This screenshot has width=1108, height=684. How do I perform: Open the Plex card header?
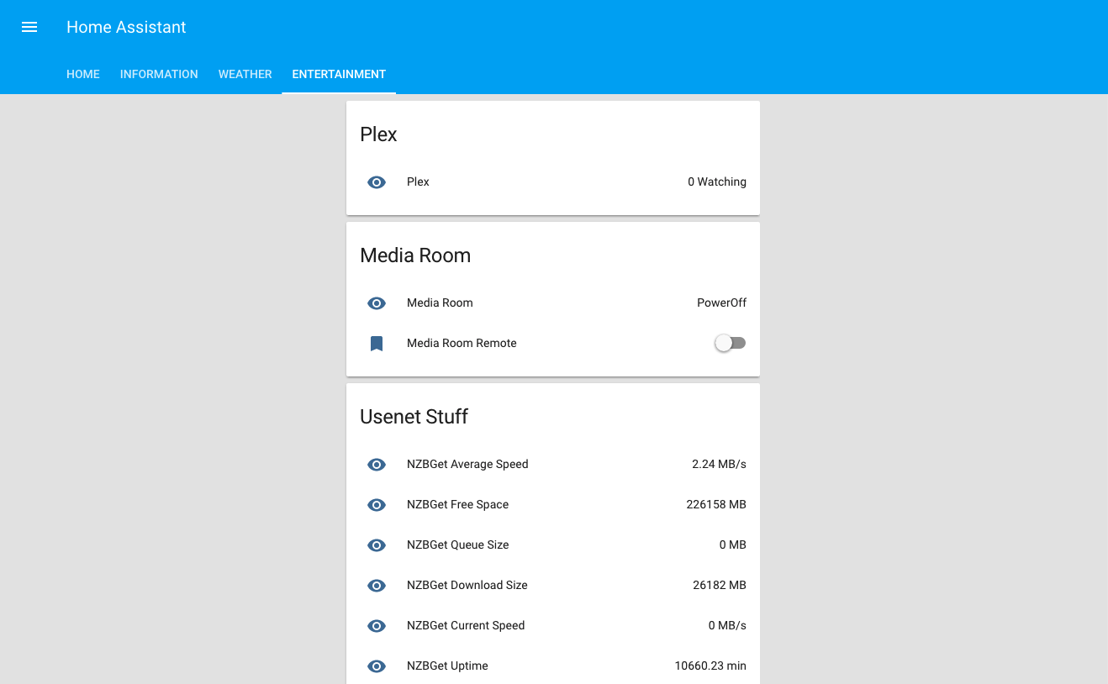point(378,134)
